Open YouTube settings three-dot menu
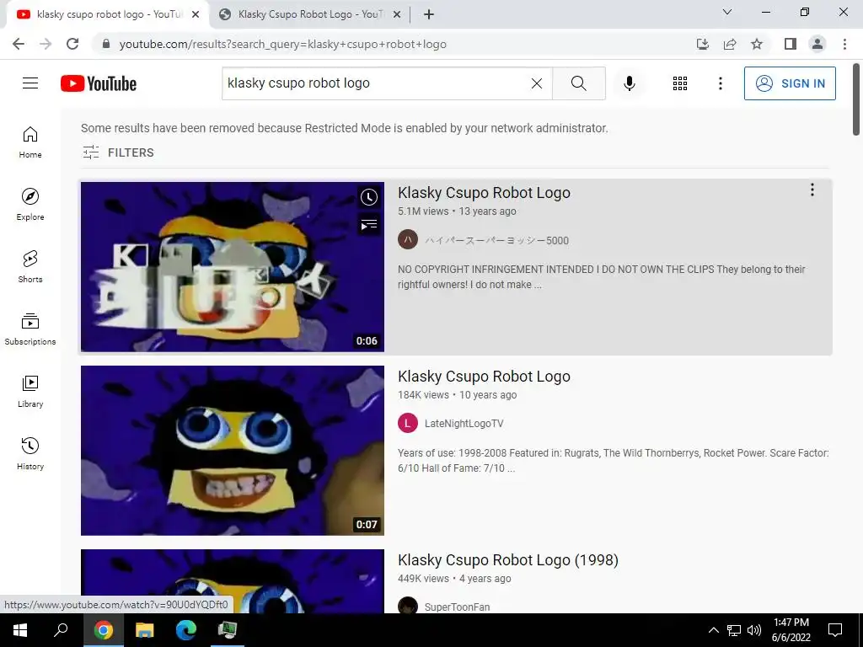Screen dimensions: 863x647 (720, 83)
